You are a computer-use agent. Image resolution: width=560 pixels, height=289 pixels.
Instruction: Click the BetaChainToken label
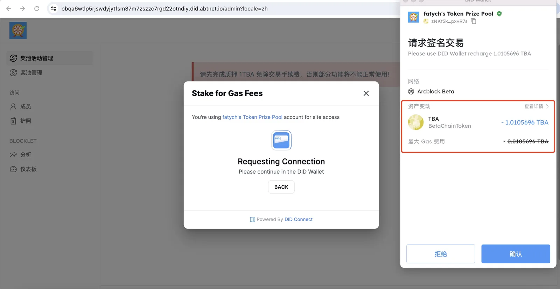pyautogui.click(x=450, y=126)
